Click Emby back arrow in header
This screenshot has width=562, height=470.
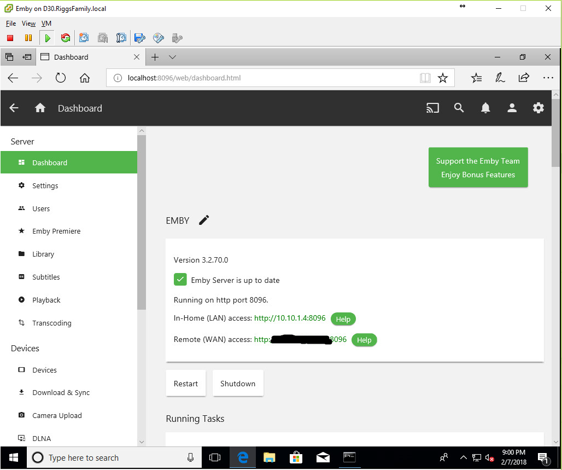pos(14,108)
